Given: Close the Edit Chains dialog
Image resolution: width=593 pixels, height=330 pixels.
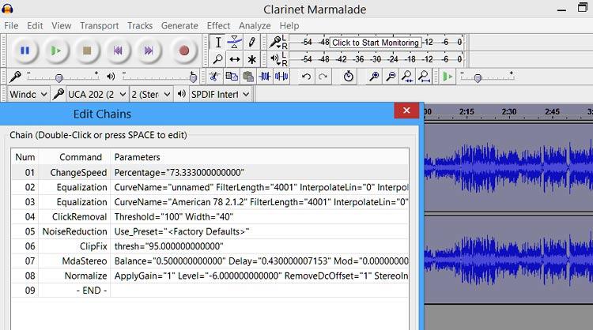Looking at the screenshot, I should [x=406, y=111].
